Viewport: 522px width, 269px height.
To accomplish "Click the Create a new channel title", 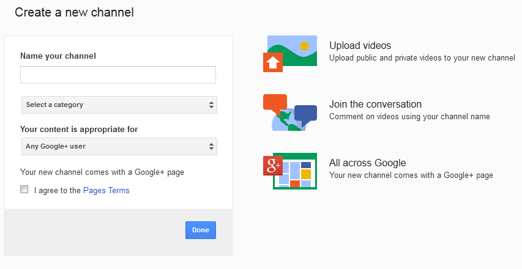I will [74, 12].
